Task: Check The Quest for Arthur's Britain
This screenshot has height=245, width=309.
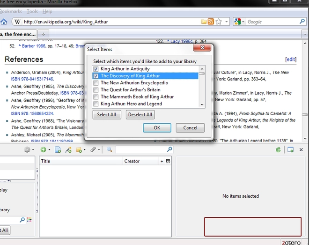Action: (x=96, y=90)
